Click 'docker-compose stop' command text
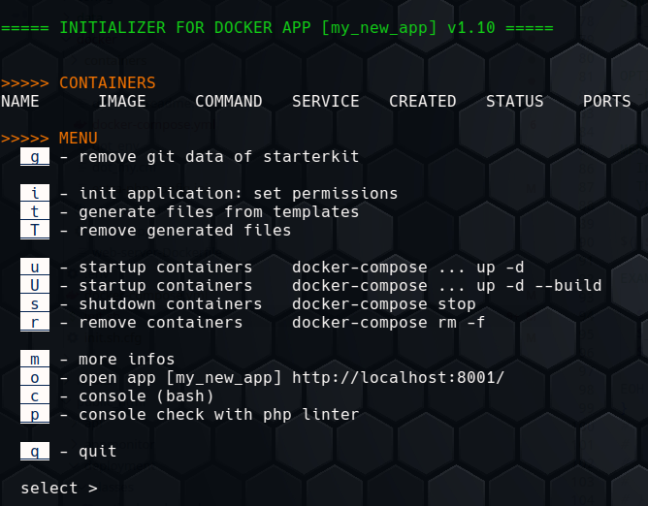The width and height of the screenshot is (648, 506). (x=384, y=304)
